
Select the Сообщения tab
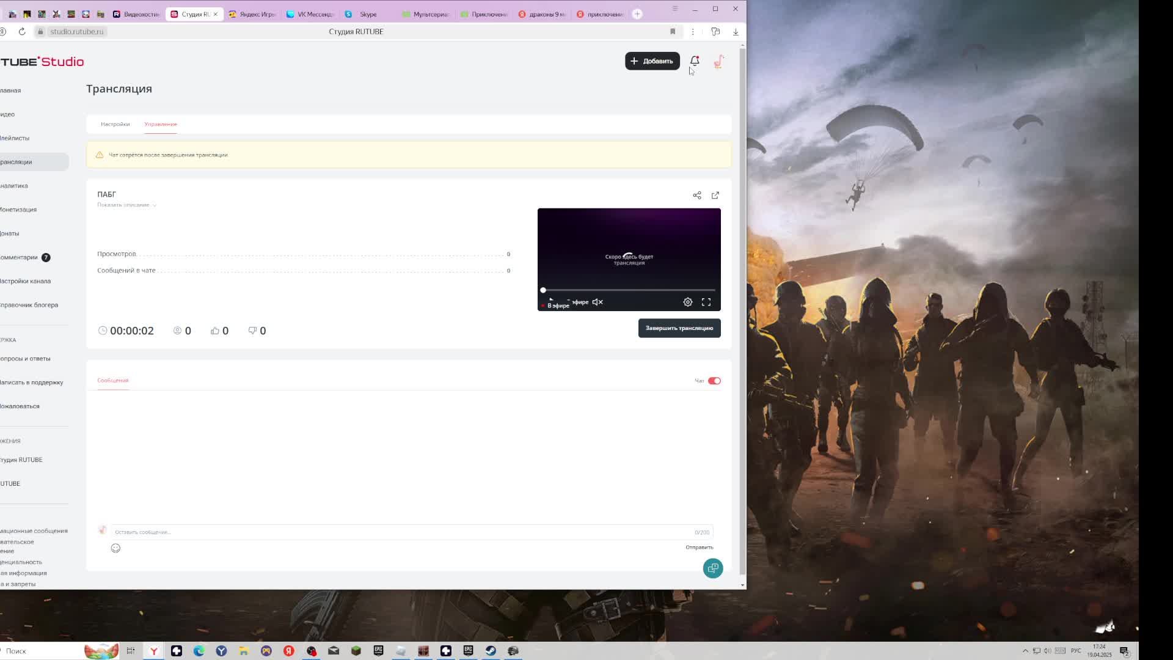point(112,380)
